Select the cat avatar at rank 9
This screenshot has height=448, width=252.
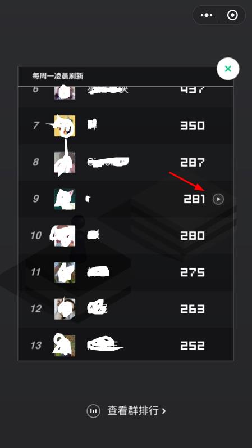[x=65, y=199]
